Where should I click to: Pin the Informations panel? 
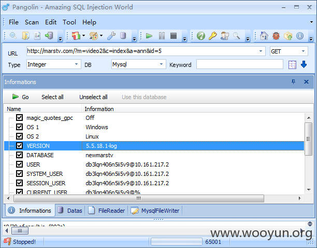(293, 82)
